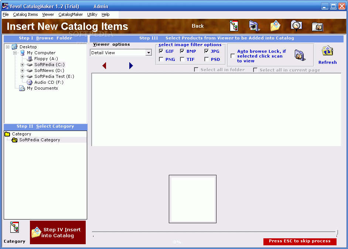
Task: Select the Floppy (A:) label
Action: tap(46, 59)
